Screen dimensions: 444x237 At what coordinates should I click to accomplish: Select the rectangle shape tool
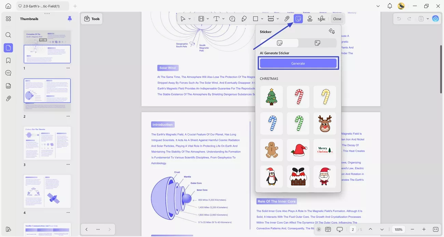[255, 19]
